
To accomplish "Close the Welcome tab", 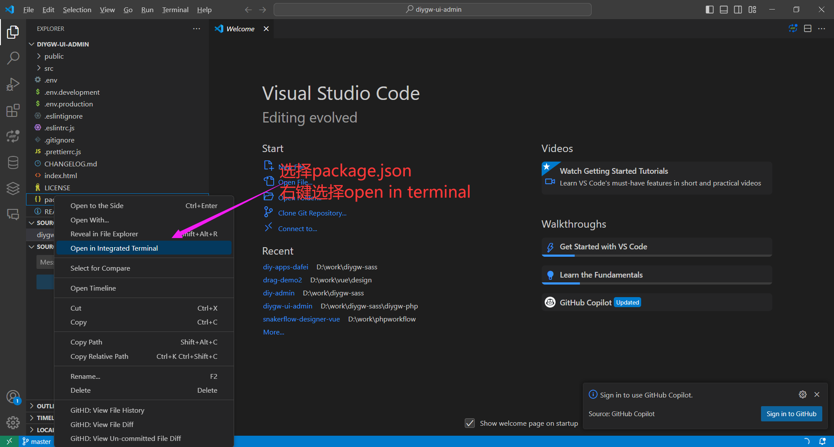I will [x=266, y=29].
